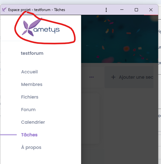Click the confetti banner image

coord(120,39)
